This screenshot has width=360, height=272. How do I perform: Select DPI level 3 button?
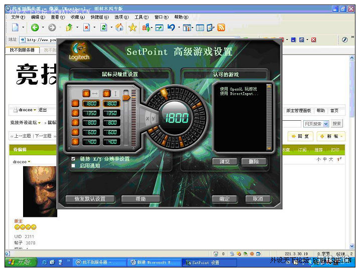pyautogui.click(x=75, y=123)
